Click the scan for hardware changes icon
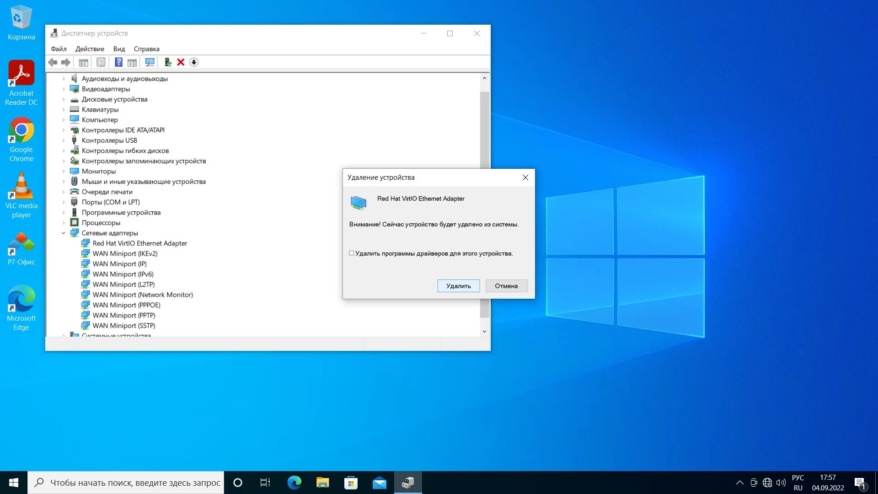The width and height of the screenshot is (878, 494). [150, 62]
